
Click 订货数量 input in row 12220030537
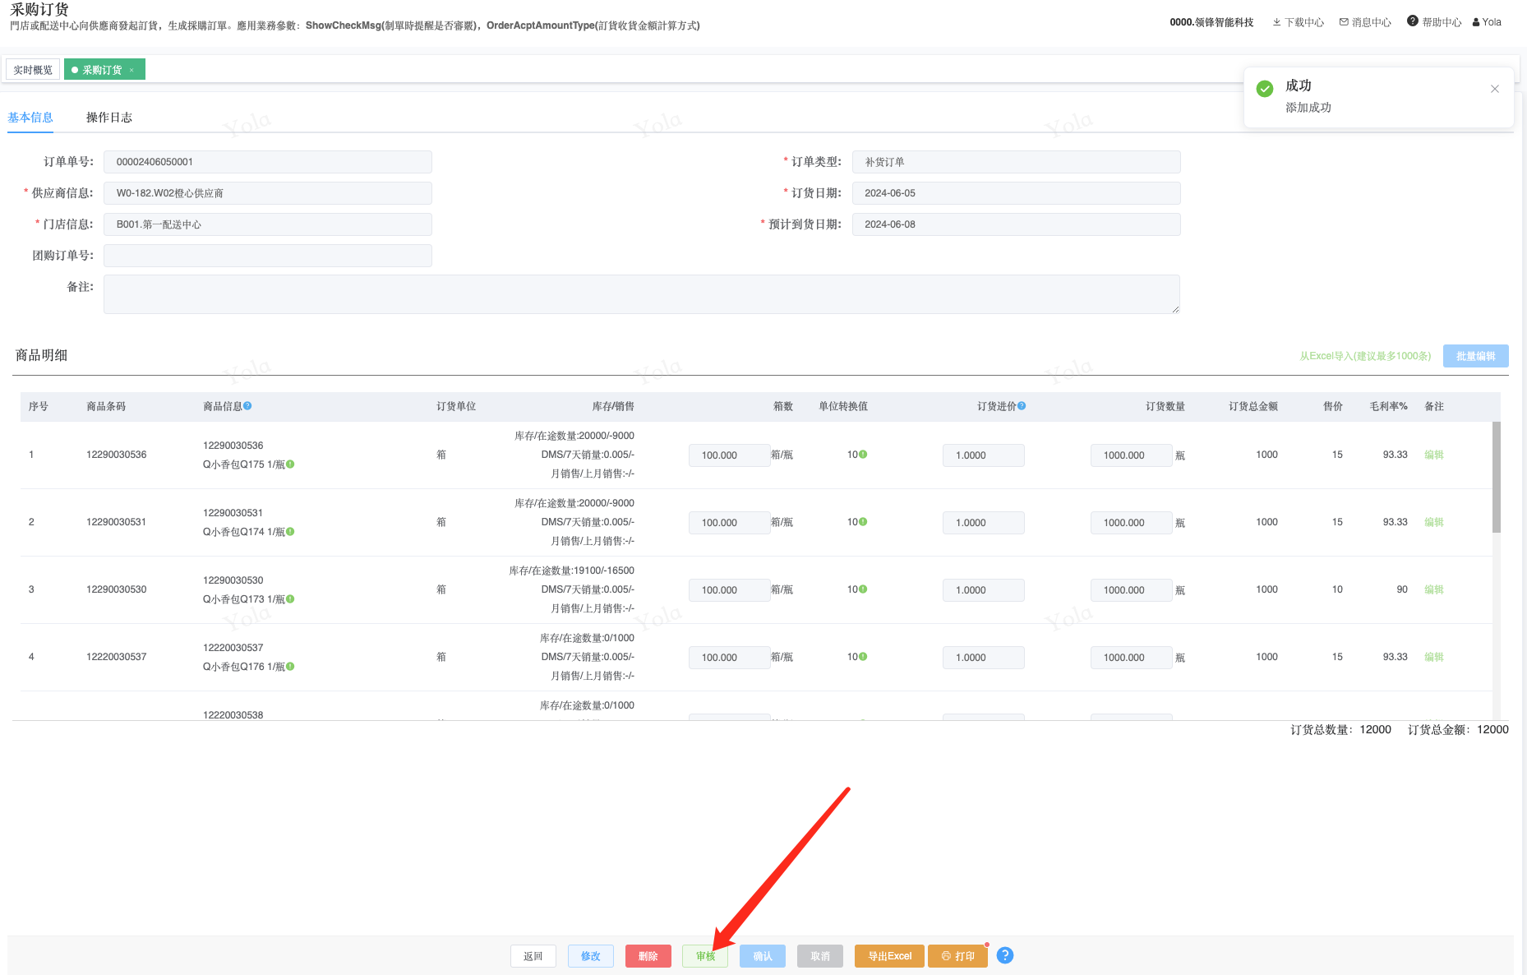tap(1132, 658)
